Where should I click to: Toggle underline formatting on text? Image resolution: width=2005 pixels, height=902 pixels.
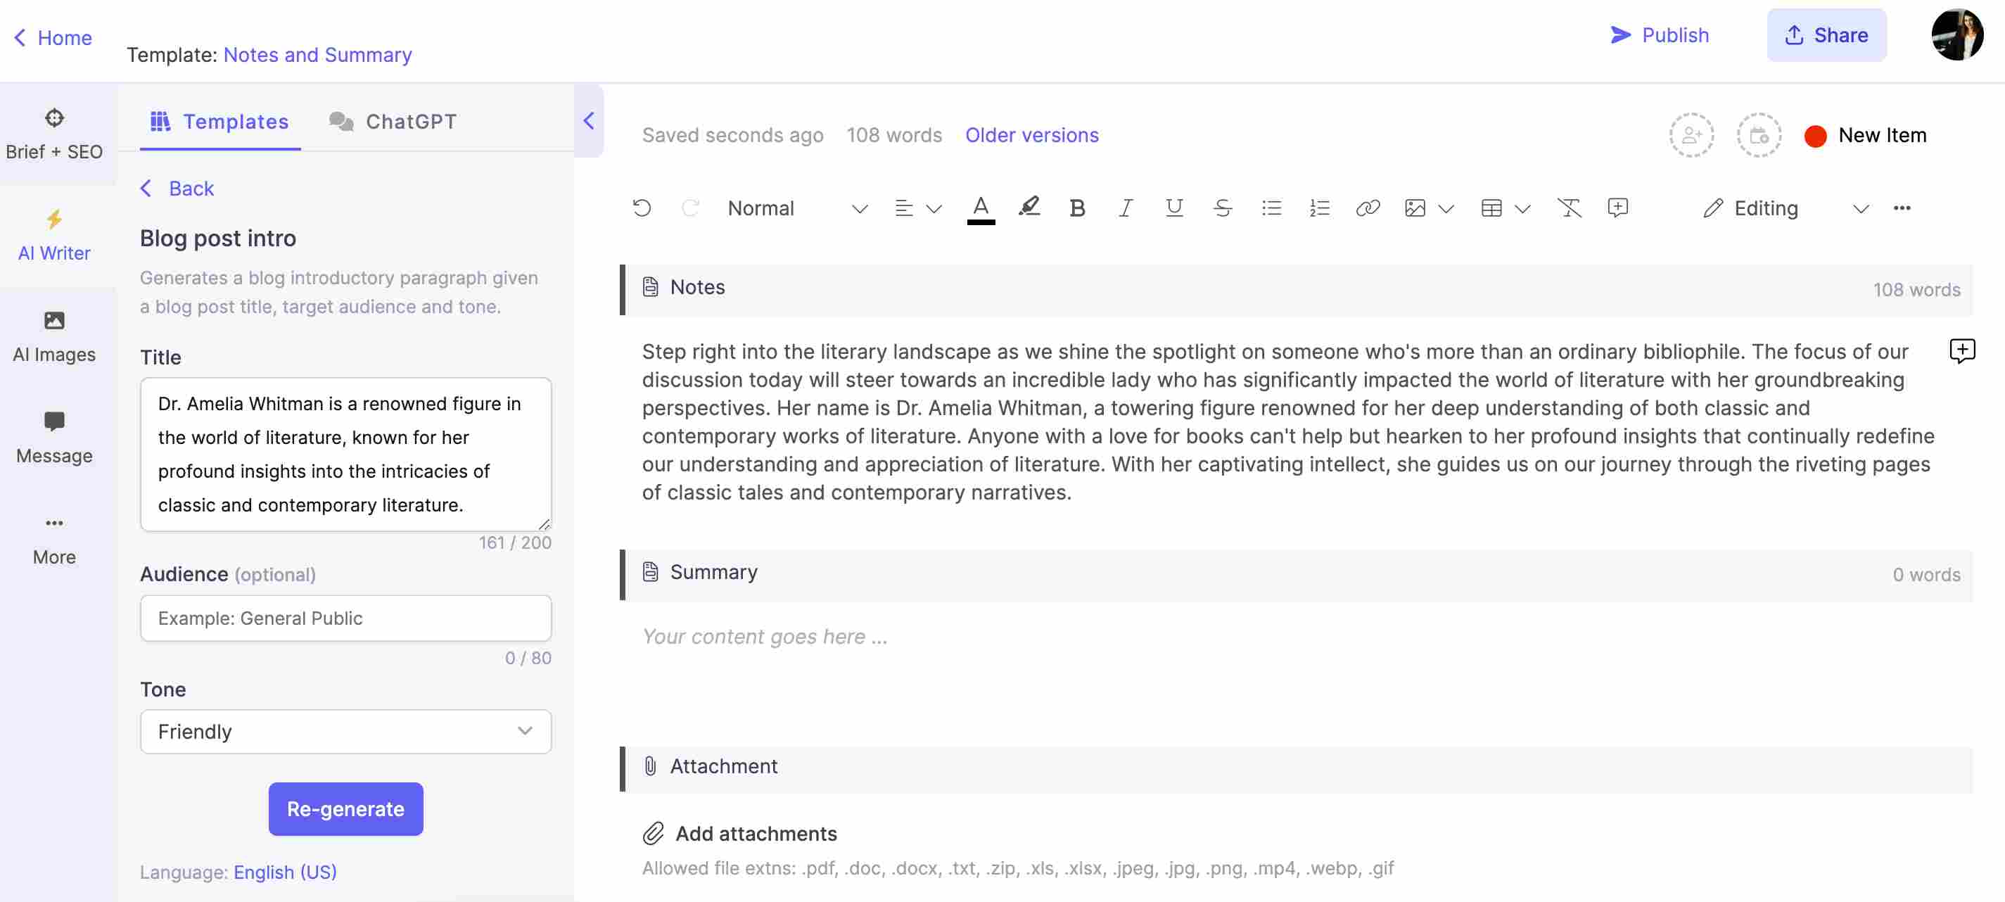[1171, 208]
